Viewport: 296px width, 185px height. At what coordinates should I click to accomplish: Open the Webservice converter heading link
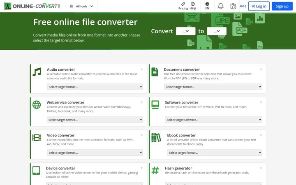point(65,102)
